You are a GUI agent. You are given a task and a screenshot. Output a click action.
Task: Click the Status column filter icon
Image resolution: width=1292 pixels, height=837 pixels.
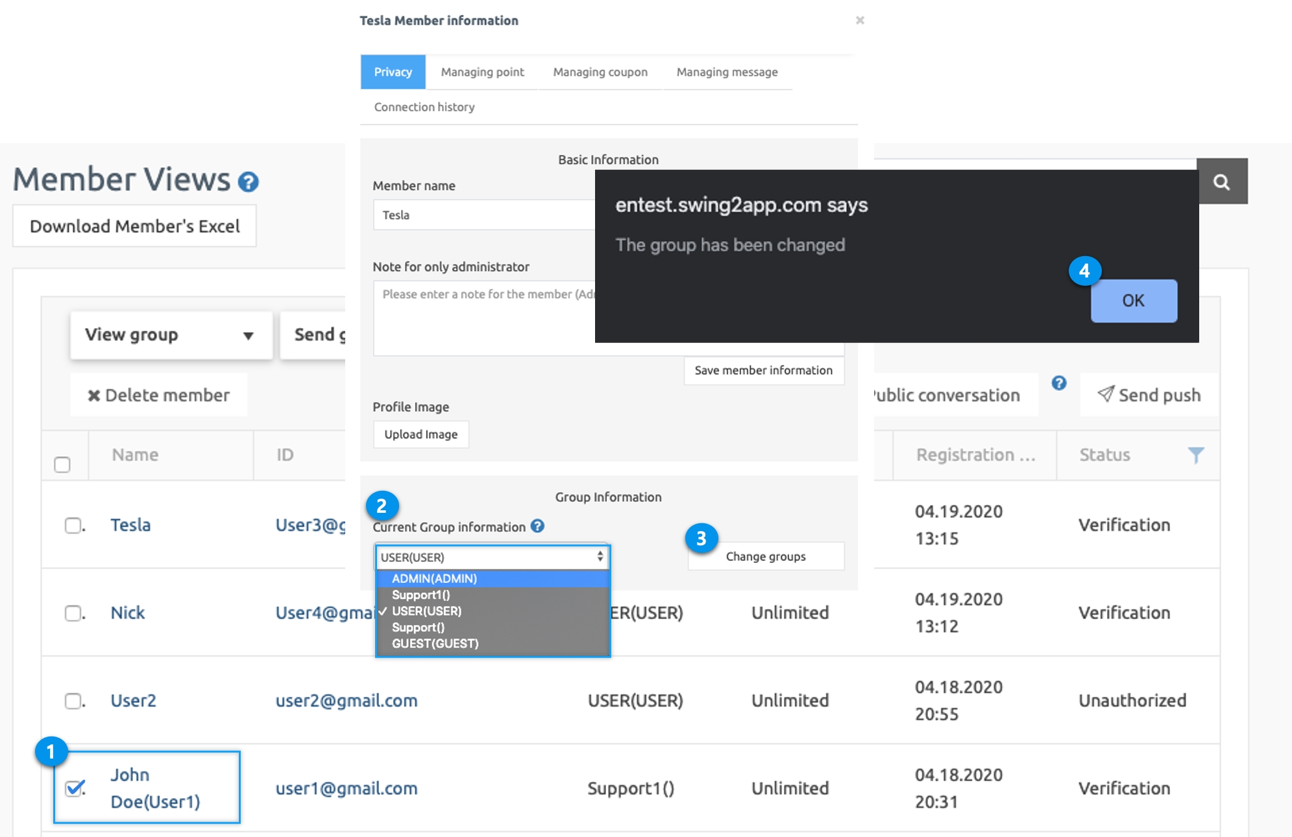click(1196, 454)
